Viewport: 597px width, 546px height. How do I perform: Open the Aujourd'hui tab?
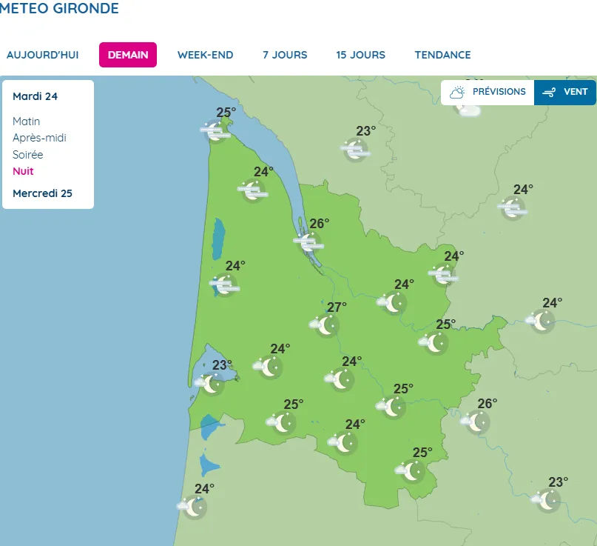click(x=43, y=55)
